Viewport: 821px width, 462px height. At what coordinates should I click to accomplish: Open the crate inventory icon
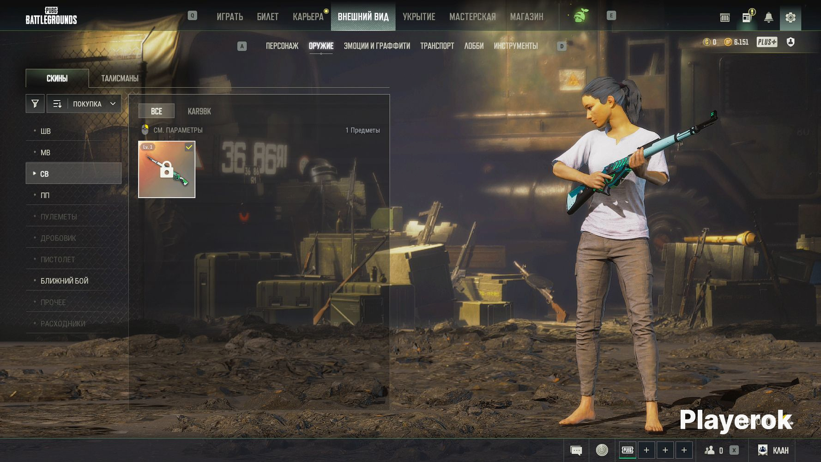[725, 18]
